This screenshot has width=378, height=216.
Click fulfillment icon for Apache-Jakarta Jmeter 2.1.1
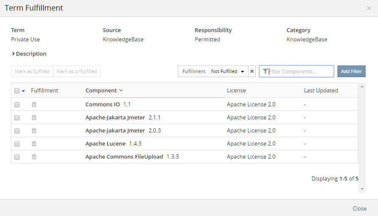point(34,118)
